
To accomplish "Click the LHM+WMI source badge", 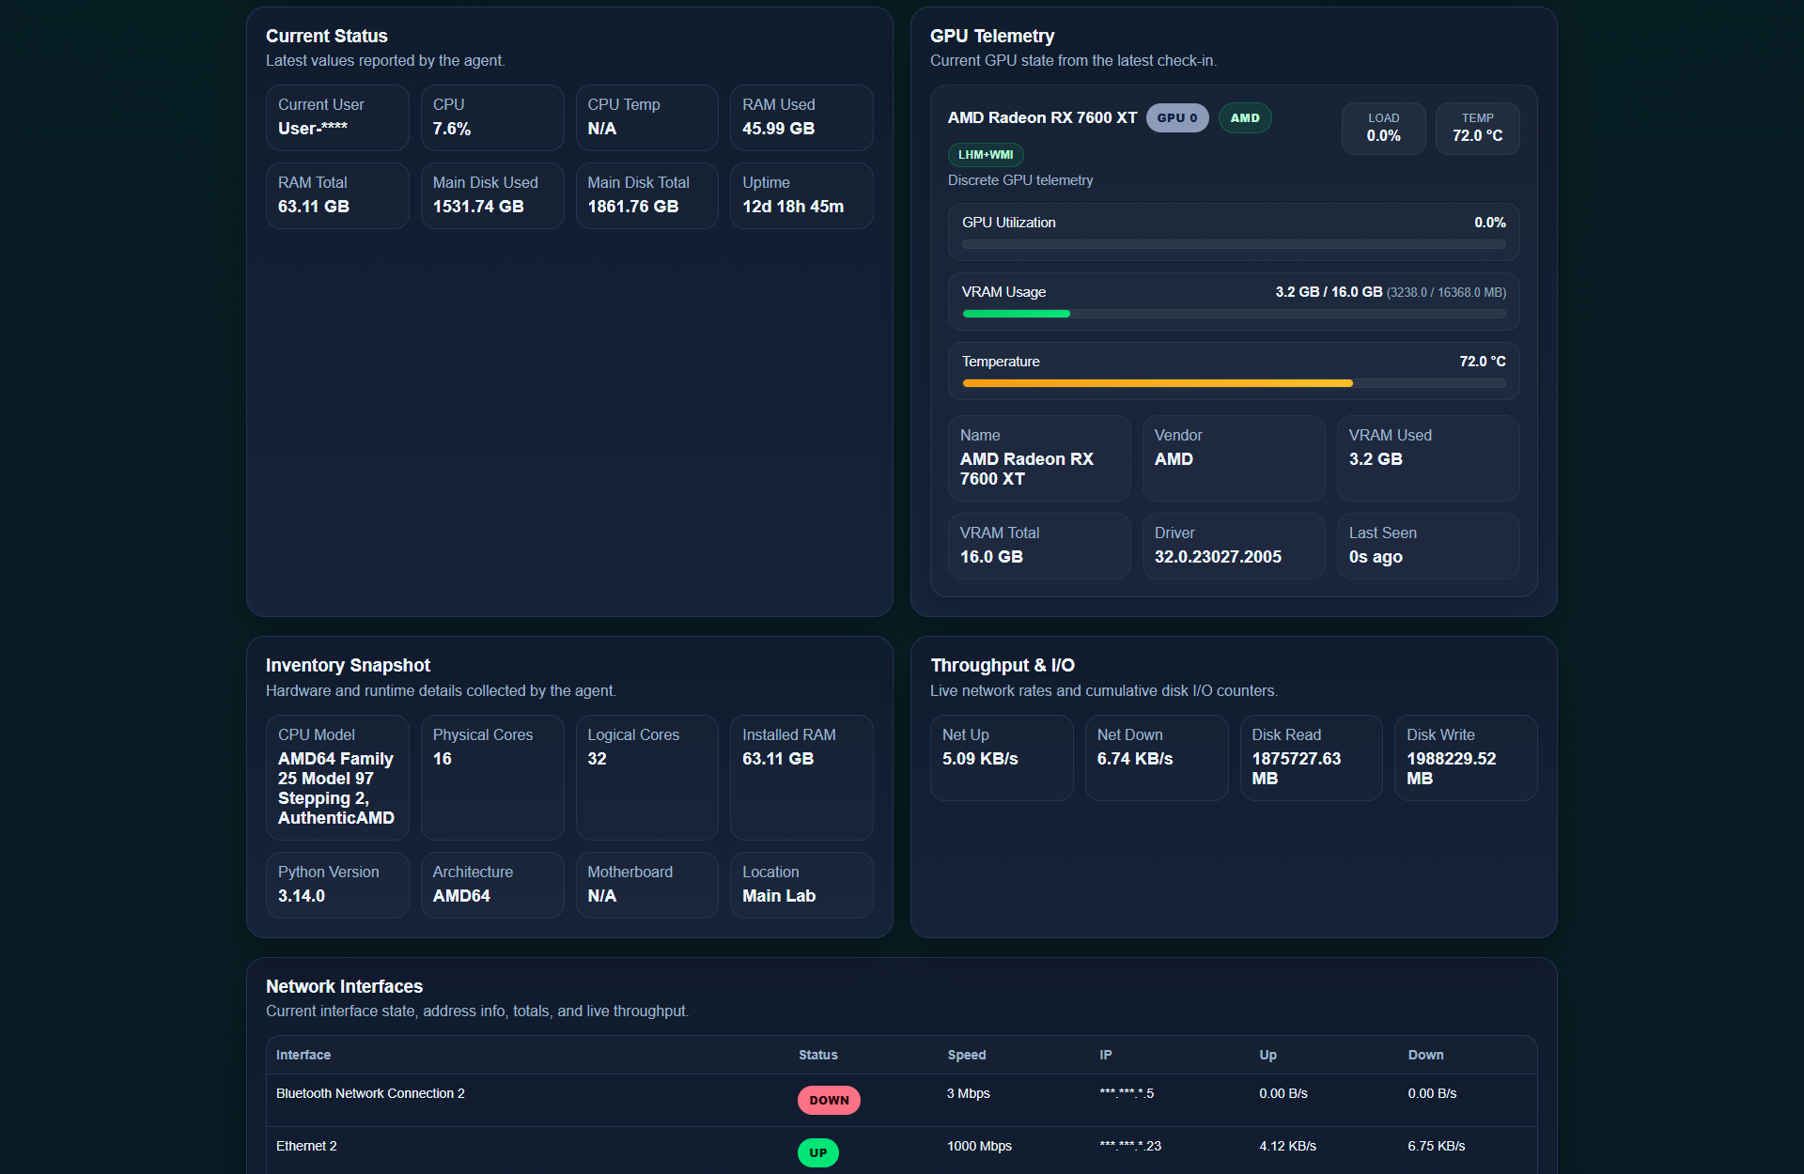I will pyautogui.click(x=985, y=155).
